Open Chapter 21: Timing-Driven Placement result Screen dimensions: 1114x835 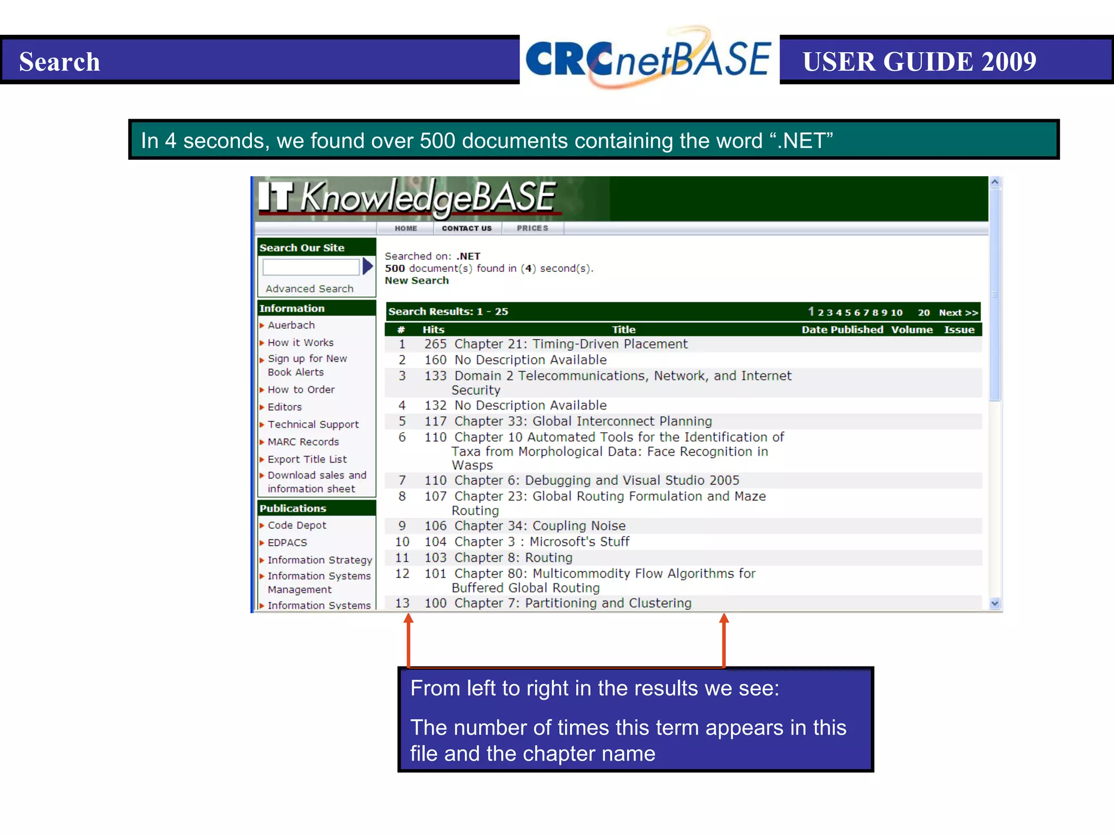point(571,344)
